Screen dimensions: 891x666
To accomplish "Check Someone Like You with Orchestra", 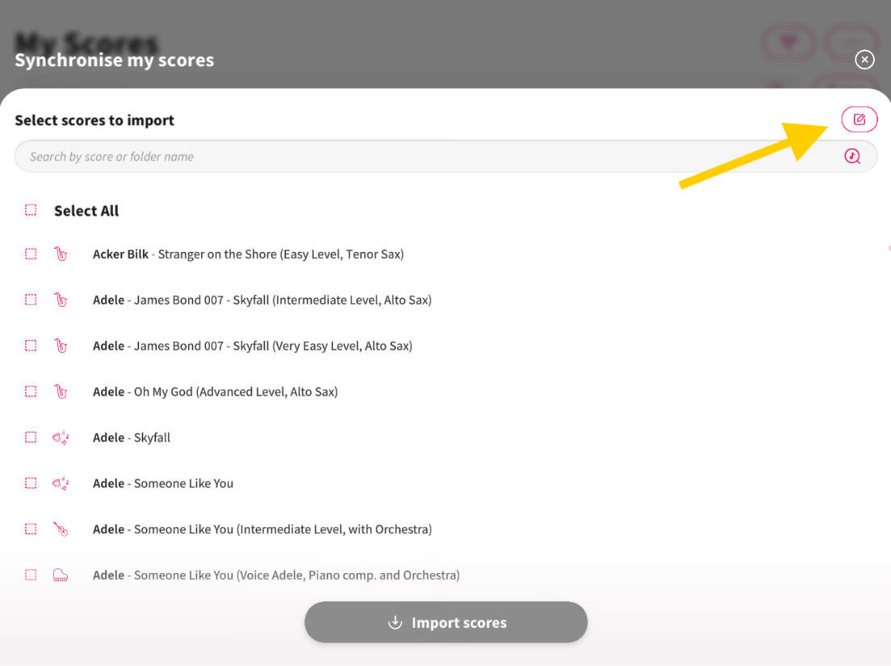I will click(x=31, y=529).
